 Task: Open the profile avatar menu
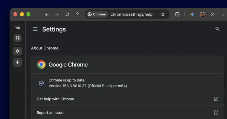click(x=202, y=14)
